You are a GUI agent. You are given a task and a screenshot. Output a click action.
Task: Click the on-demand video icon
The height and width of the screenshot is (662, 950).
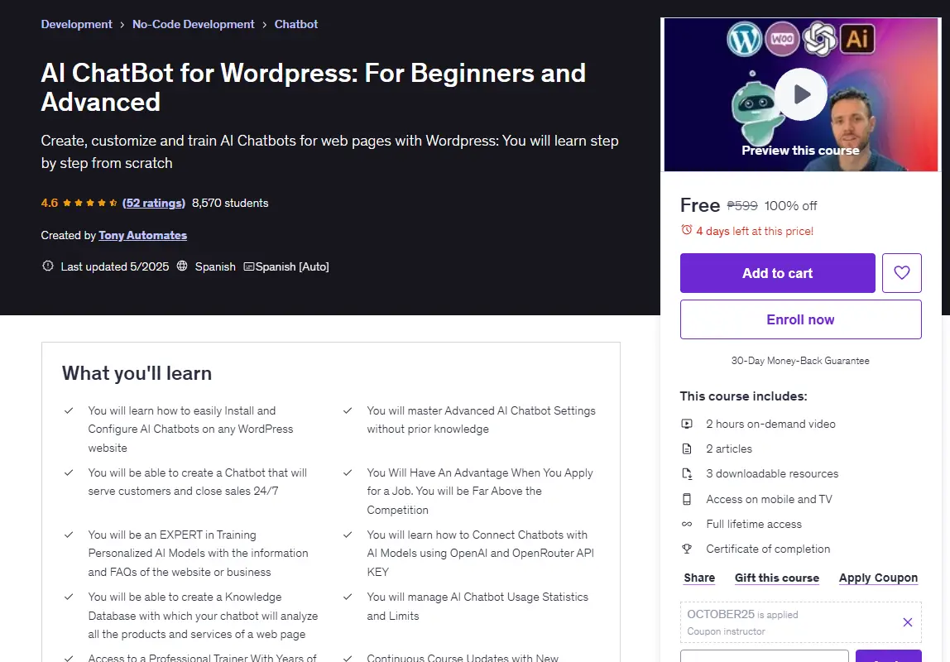coord(687,424)
